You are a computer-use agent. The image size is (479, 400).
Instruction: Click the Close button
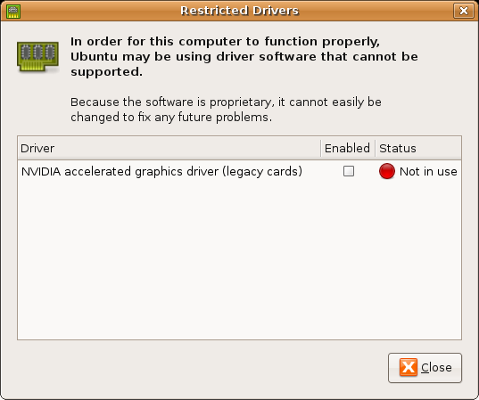[425, 368]
